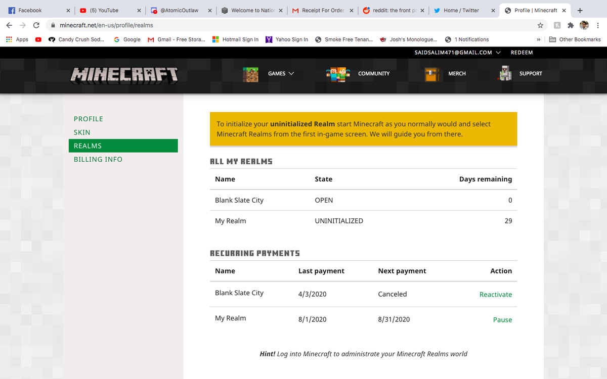607x379 pixels.
Task: Close the Home / Twitter tab
Action: 493,10
